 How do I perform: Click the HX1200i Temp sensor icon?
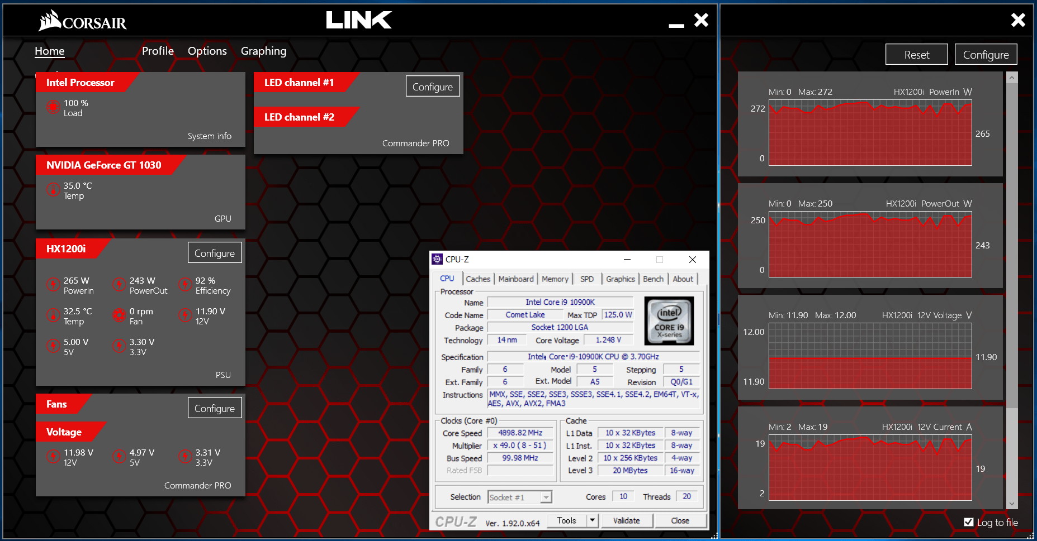(53, 315)
